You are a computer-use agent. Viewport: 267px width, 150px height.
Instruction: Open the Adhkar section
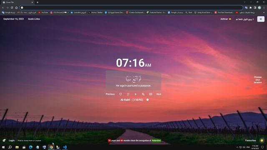[226, 19]
